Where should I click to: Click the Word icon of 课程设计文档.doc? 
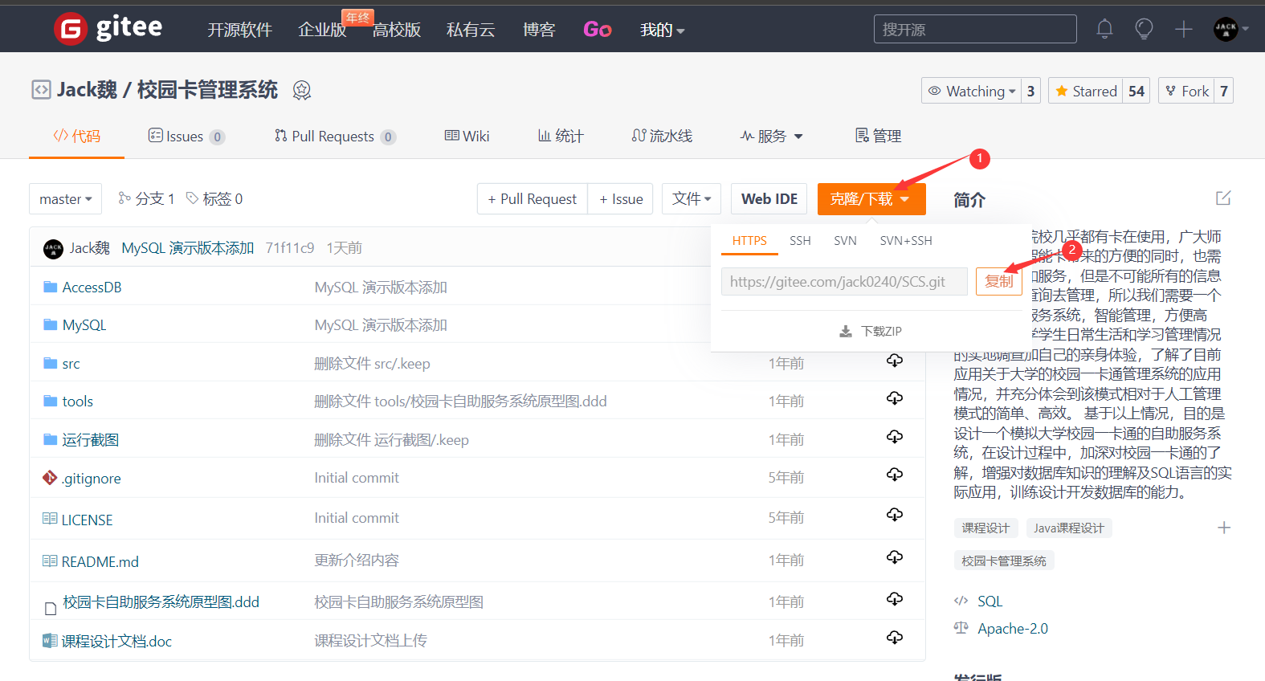(x=50, y=641)
